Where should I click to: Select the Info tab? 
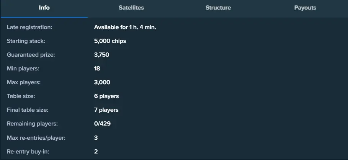click(44, 8)
